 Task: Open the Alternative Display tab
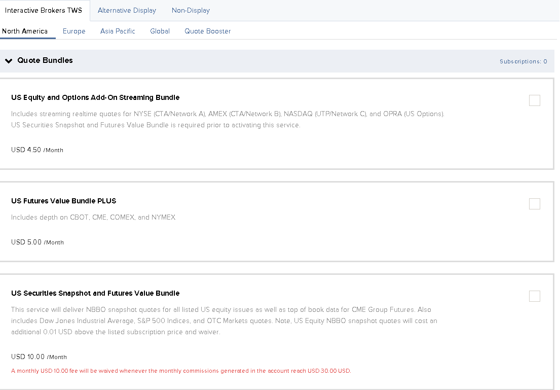[127, 10]
